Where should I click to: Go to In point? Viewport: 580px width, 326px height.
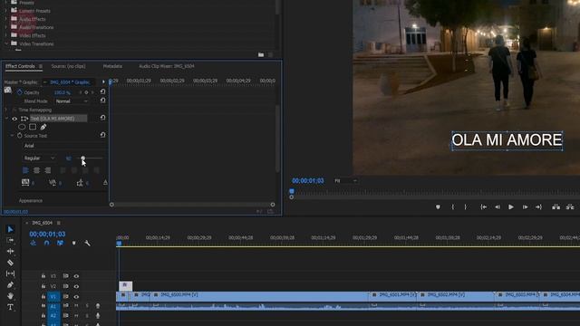[x=483, y=207]
